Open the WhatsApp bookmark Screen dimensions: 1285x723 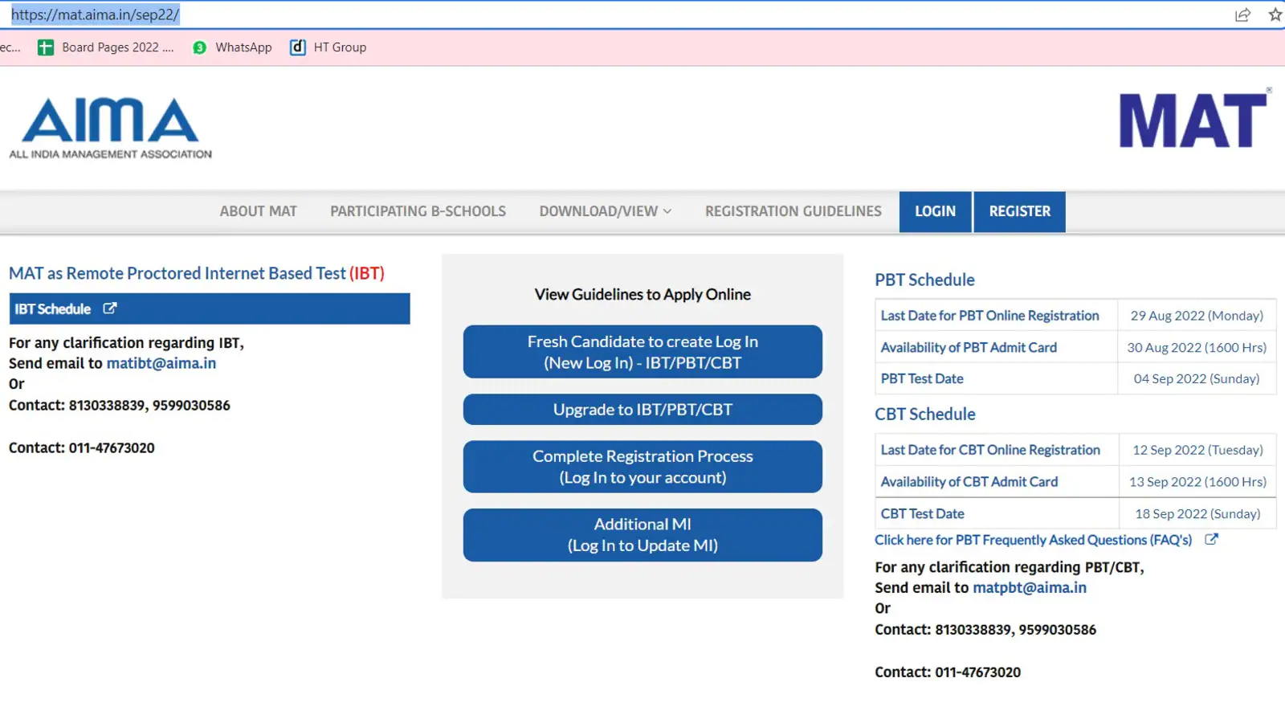[x=233, y=47]
